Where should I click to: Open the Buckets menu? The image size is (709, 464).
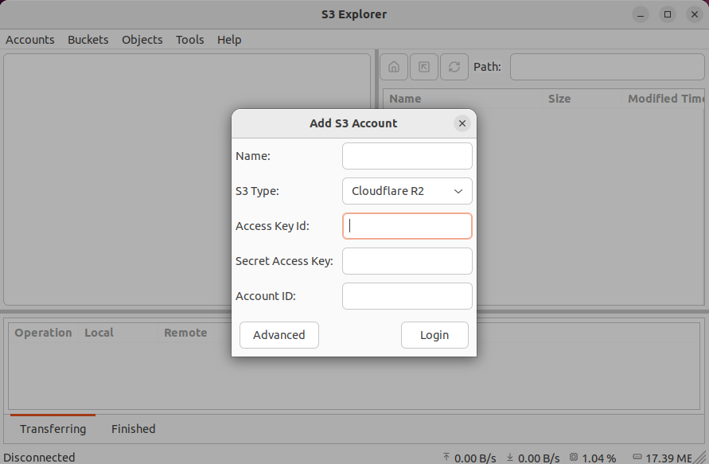(88, 40)
